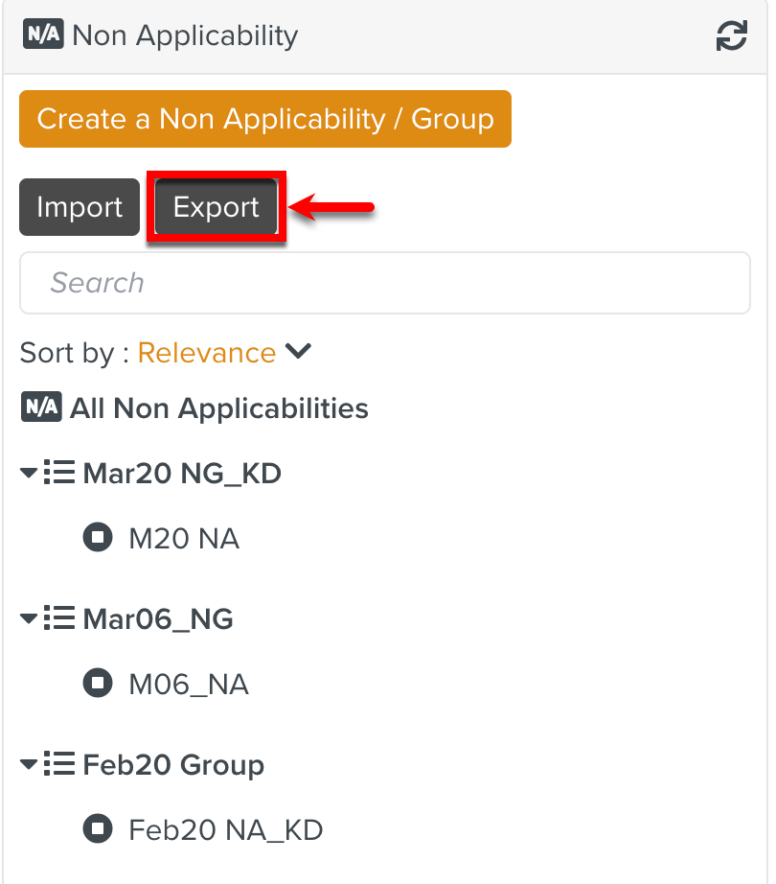Screen dimensions: 776x884
Task: Click the Export button
Action: [x=217, y=207]
